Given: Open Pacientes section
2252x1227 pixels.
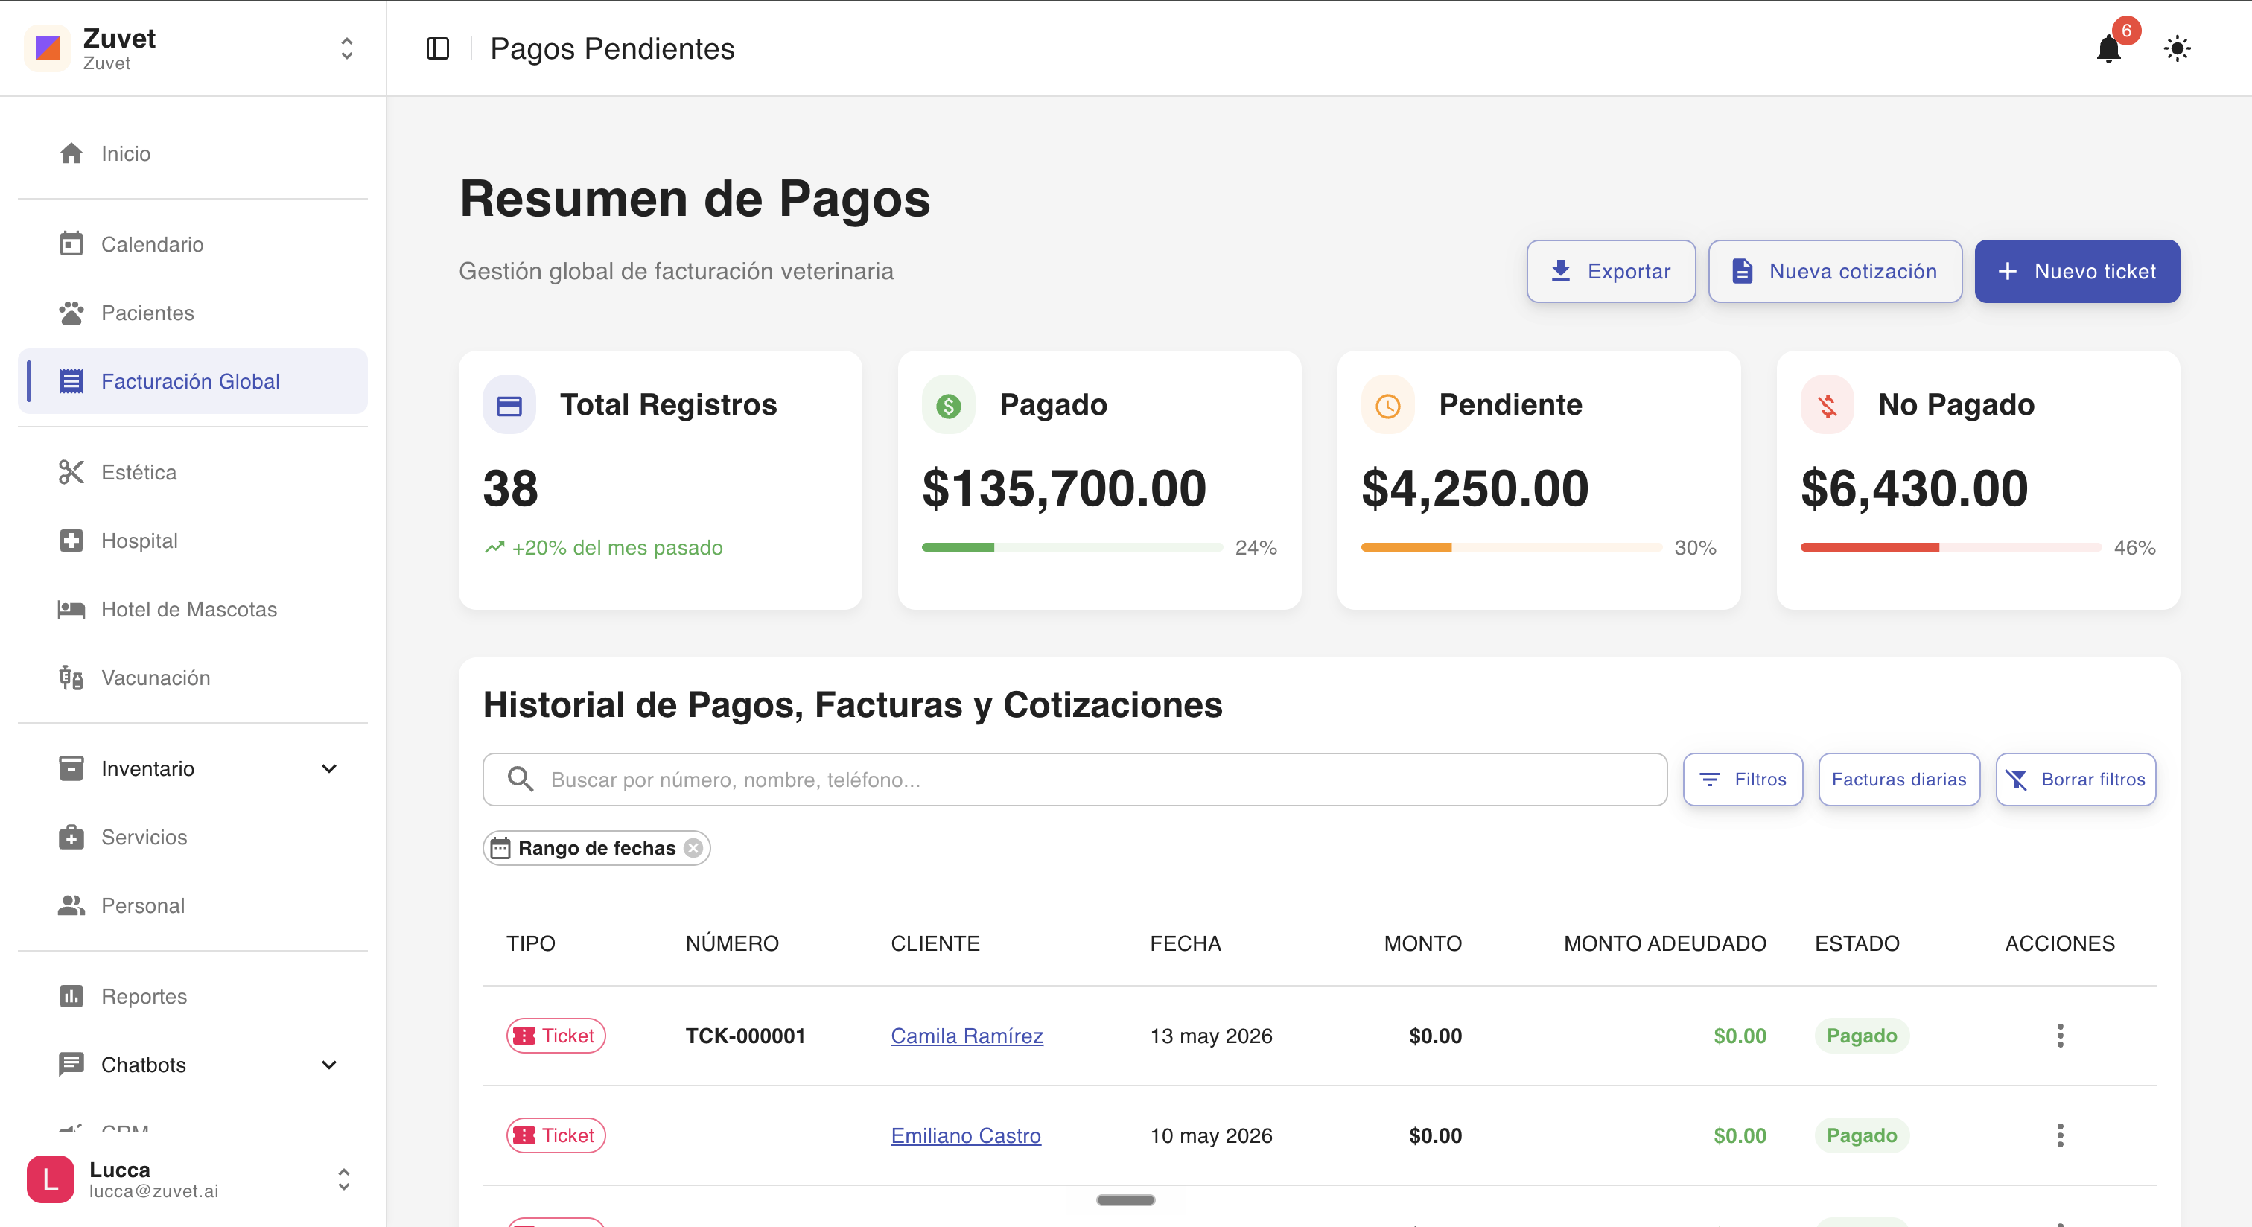Looking at the screenshot, I should tap(192, 312).
